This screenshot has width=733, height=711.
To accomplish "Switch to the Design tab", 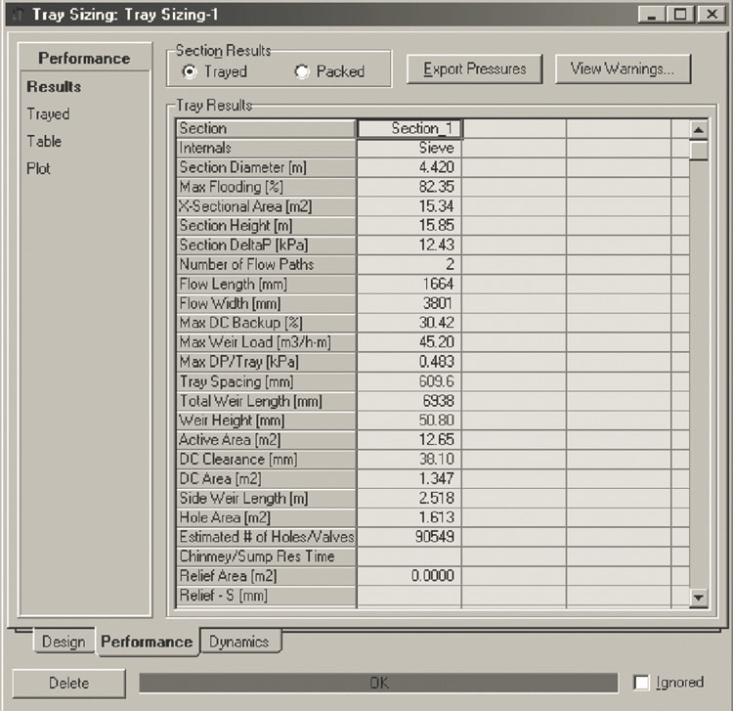I will click(x=64, y=642).
